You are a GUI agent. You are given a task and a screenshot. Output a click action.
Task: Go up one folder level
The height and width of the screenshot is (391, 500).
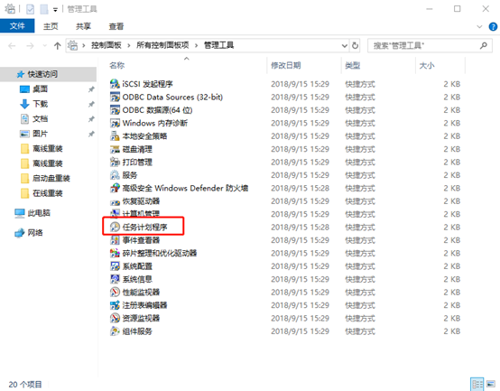58,46
